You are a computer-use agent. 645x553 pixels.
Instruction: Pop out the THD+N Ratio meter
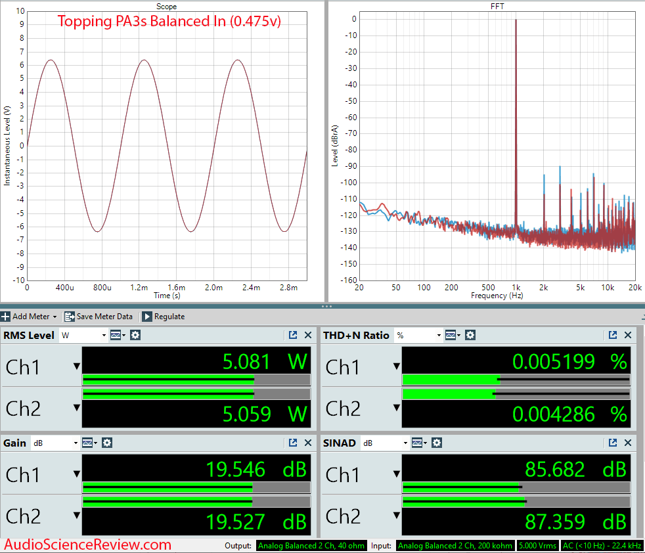pyautogui.click(x=613, y=335)
